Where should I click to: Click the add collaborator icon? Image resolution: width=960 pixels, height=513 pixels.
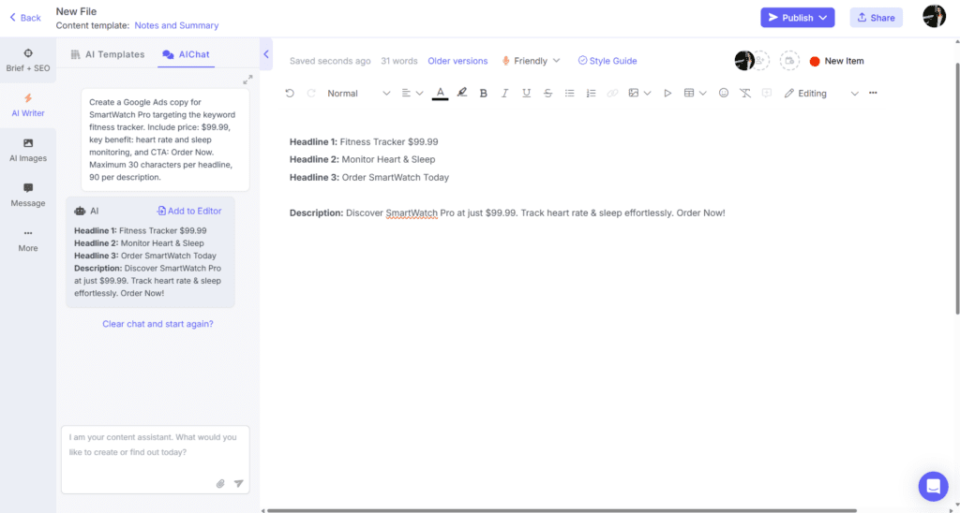click(x=759, y=61)
